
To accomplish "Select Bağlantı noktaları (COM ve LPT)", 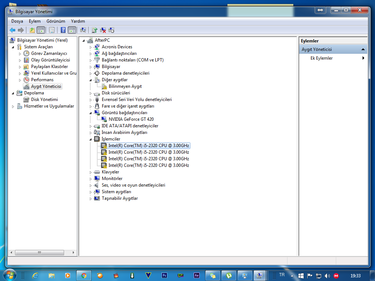I will coord(133,60).
